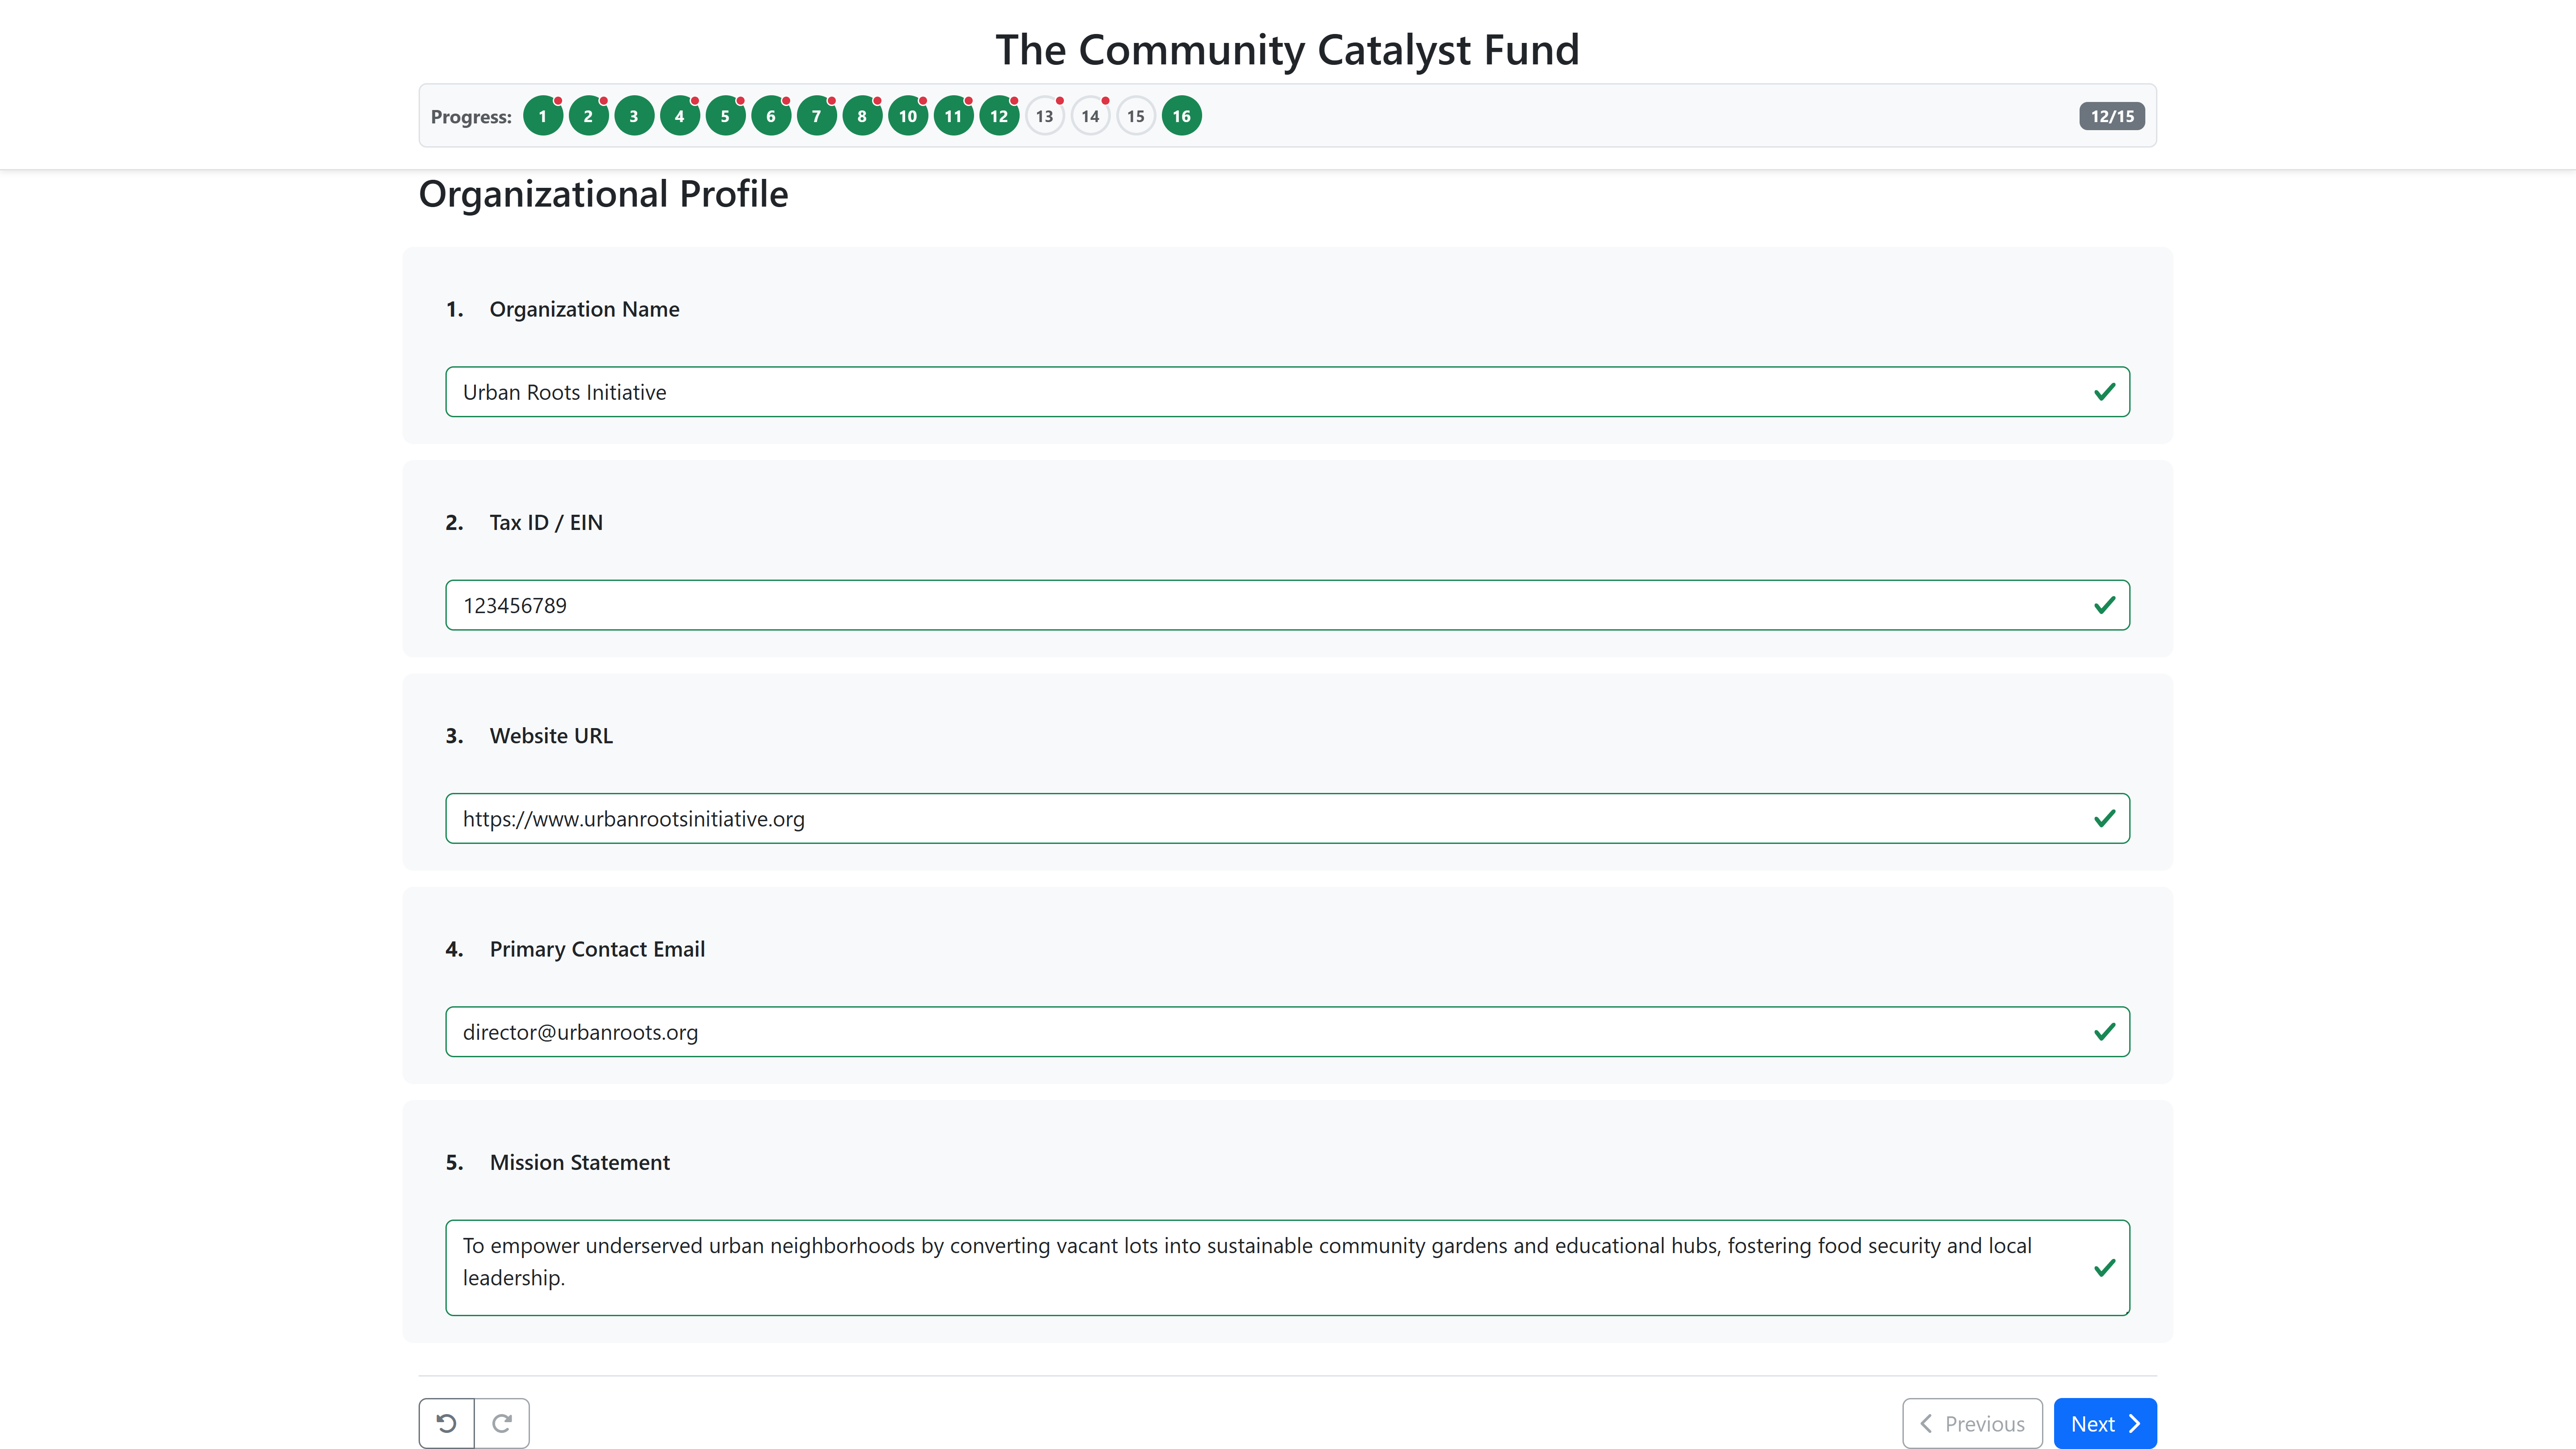Jump to progress step 5

click(725, 116)
